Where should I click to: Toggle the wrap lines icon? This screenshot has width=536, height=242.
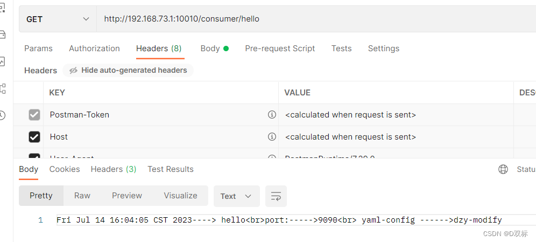[x=276, y=196]
